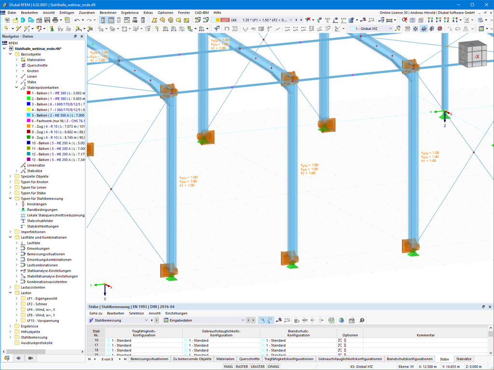Click the funnel filter icon in second toolbar
The image size is (494, 370).
(x=217, y=28)
